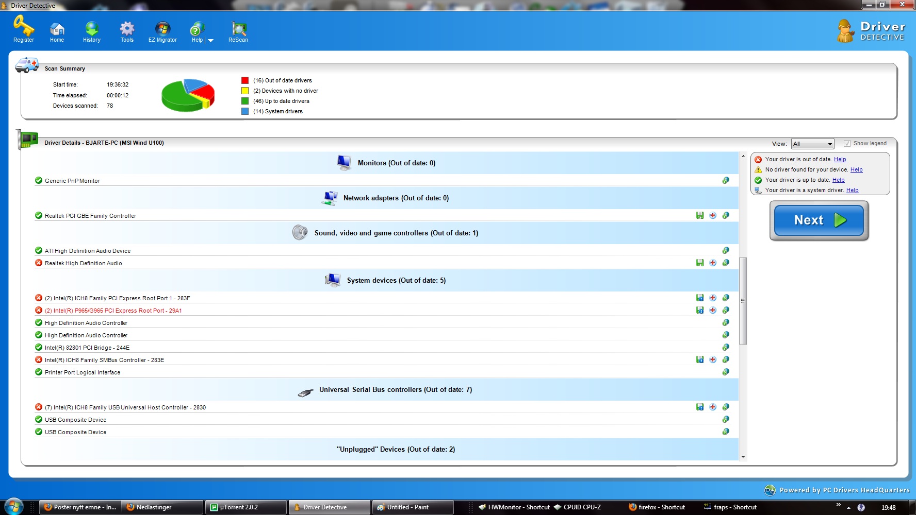Click the System devices category header
Image resolution: width=916 pixels, height=515 pixels.
point(386,280)
